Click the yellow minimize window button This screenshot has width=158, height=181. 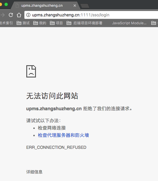pyautogui.click(x=1, y=4)
